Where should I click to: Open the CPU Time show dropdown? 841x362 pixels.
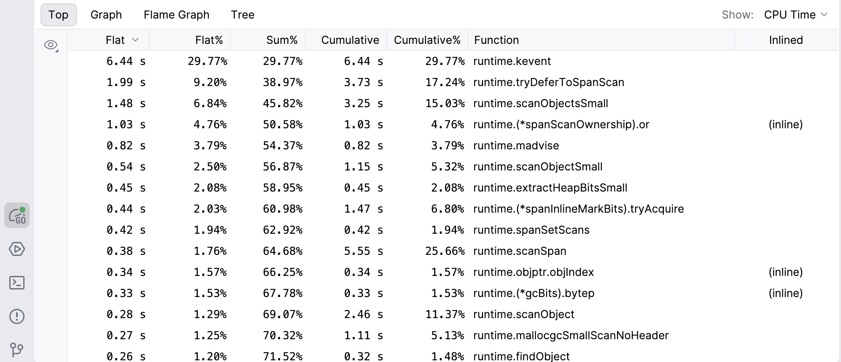point(796,15)
